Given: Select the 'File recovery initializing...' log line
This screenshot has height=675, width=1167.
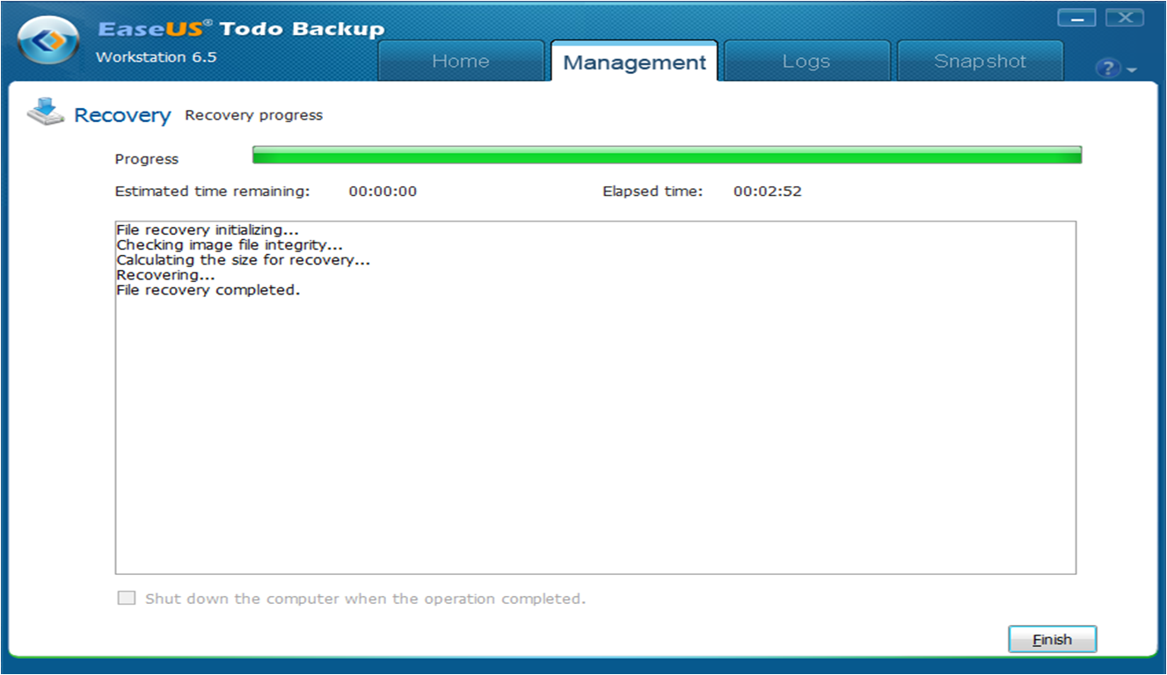Looking at the screenshot, I should coord(208,230).
